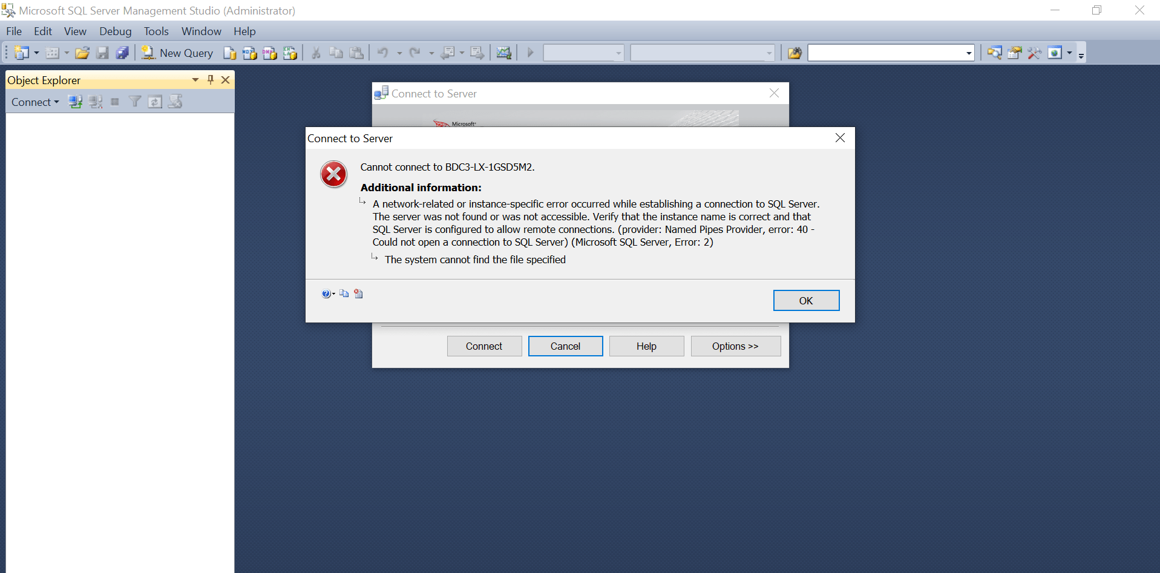Expand the Connect dropdown in Object Explorer

click(35, 102)
